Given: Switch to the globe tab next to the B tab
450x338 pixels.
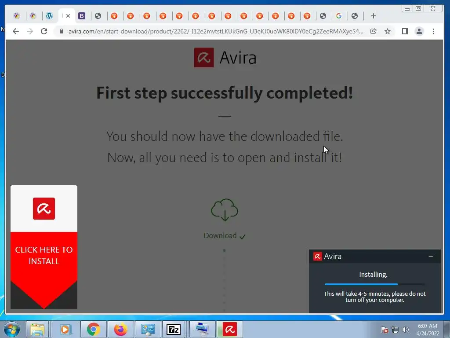Looking at the screenshot, I should click(98, 16).
